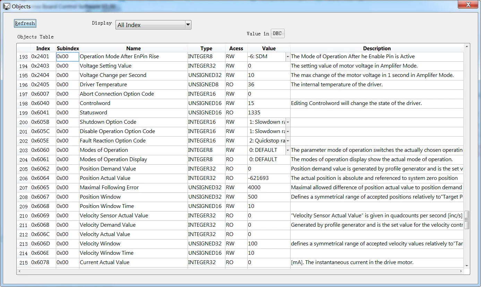This screenshot has height=287, width=481.
Task: Click the Type column header
Action: tap(206, 49)
